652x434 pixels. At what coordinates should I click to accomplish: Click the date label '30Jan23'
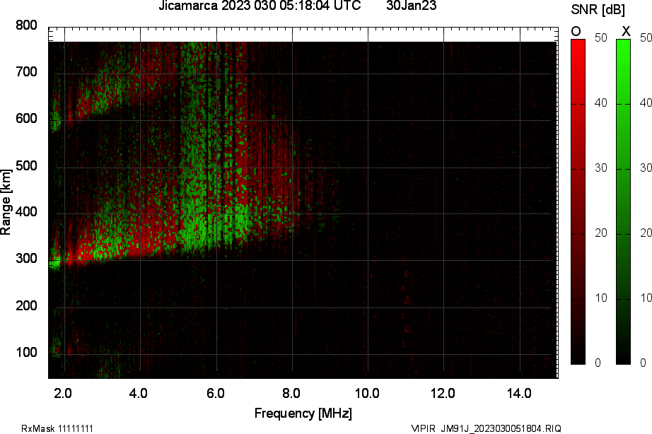412,6
